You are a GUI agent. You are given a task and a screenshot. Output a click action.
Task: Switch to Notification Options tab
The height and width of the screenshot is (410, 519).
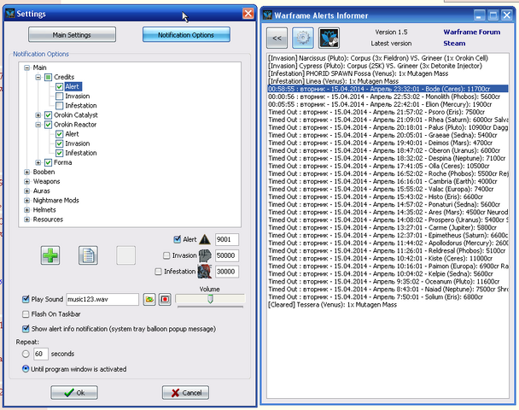coord(186,35)
